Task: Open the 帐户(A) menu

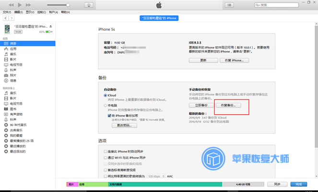Action: click(53, 12)
